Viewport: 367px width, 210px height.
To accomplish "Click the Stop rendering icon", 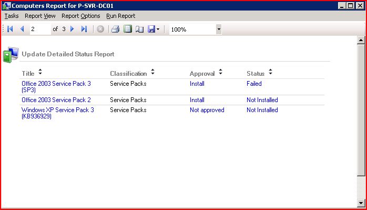I will pos(100,29).
